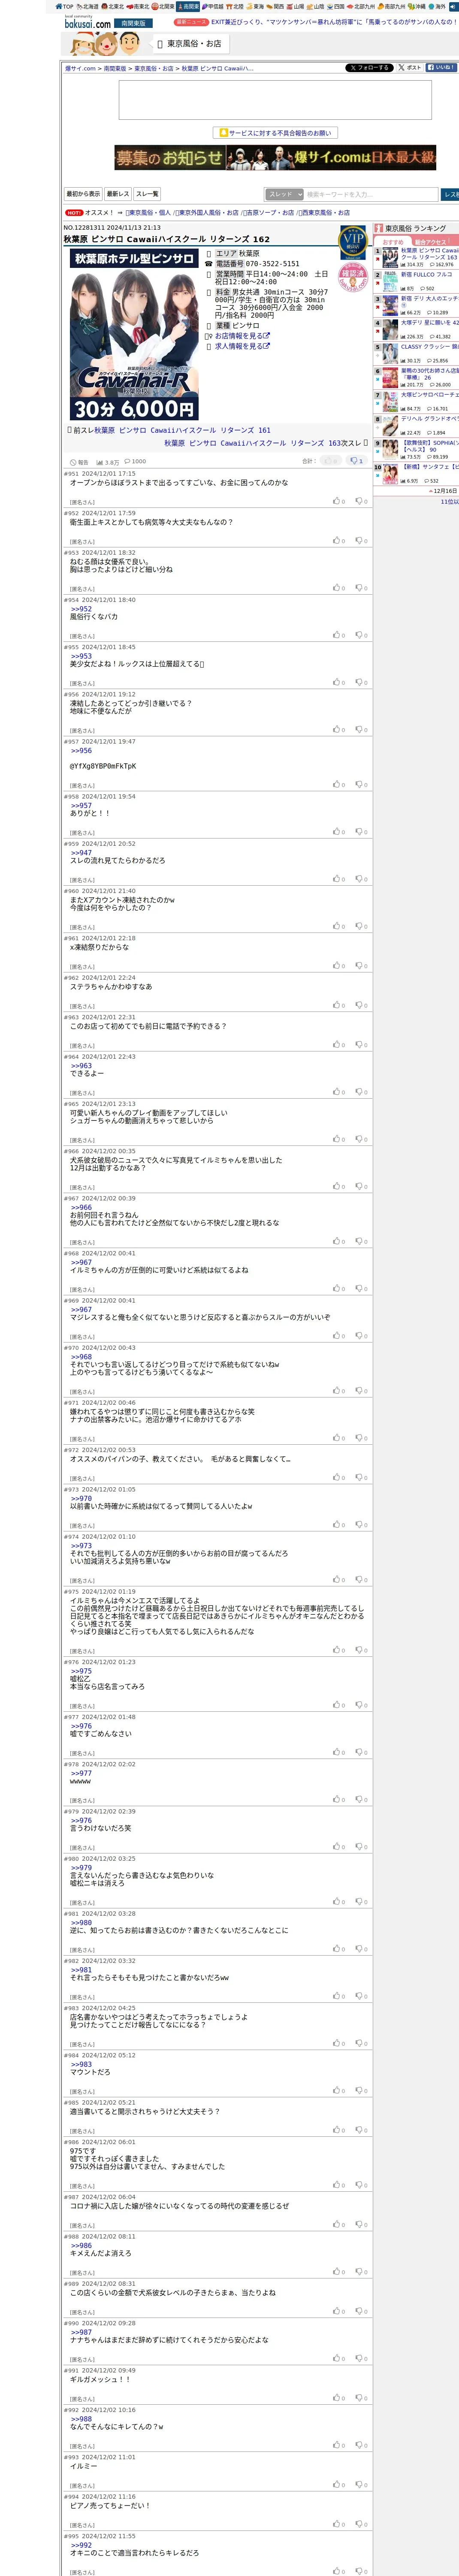This screenshot has height=2576, width=459.
Task: Go to previous thread リターンズ 161
Action: 182,430
